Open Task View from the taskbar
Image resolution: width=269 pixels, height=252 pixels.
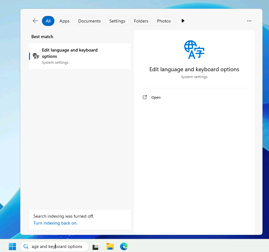point(96,246)
